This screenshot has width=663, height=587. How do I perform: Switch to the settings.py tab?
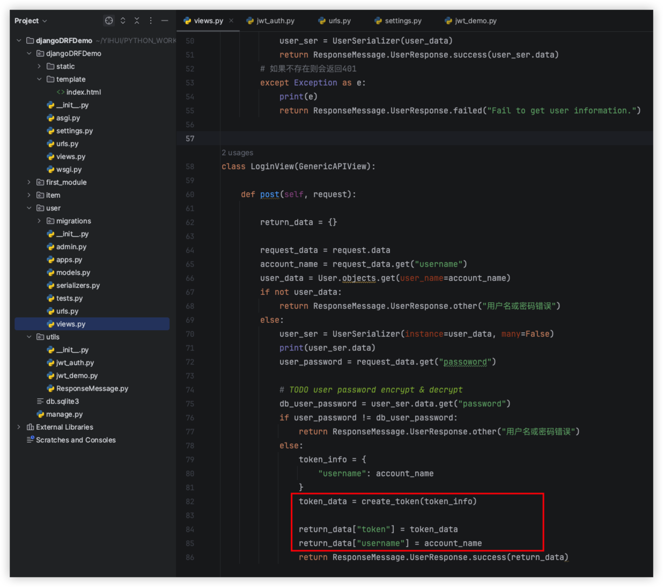click(x=403, y=21)
